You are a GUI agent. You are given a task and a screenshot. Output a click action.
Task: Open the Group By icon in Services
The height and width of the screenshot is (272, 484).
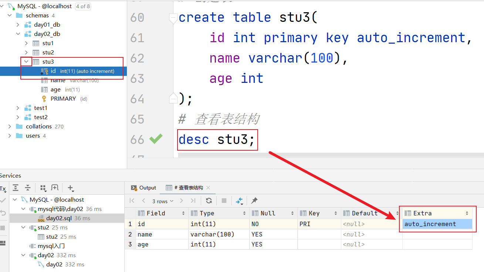point(43,188)
